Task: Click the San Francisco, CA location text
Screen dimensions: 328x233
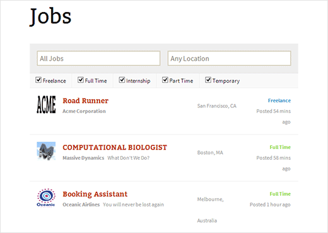Action: [x=217, y=106]
